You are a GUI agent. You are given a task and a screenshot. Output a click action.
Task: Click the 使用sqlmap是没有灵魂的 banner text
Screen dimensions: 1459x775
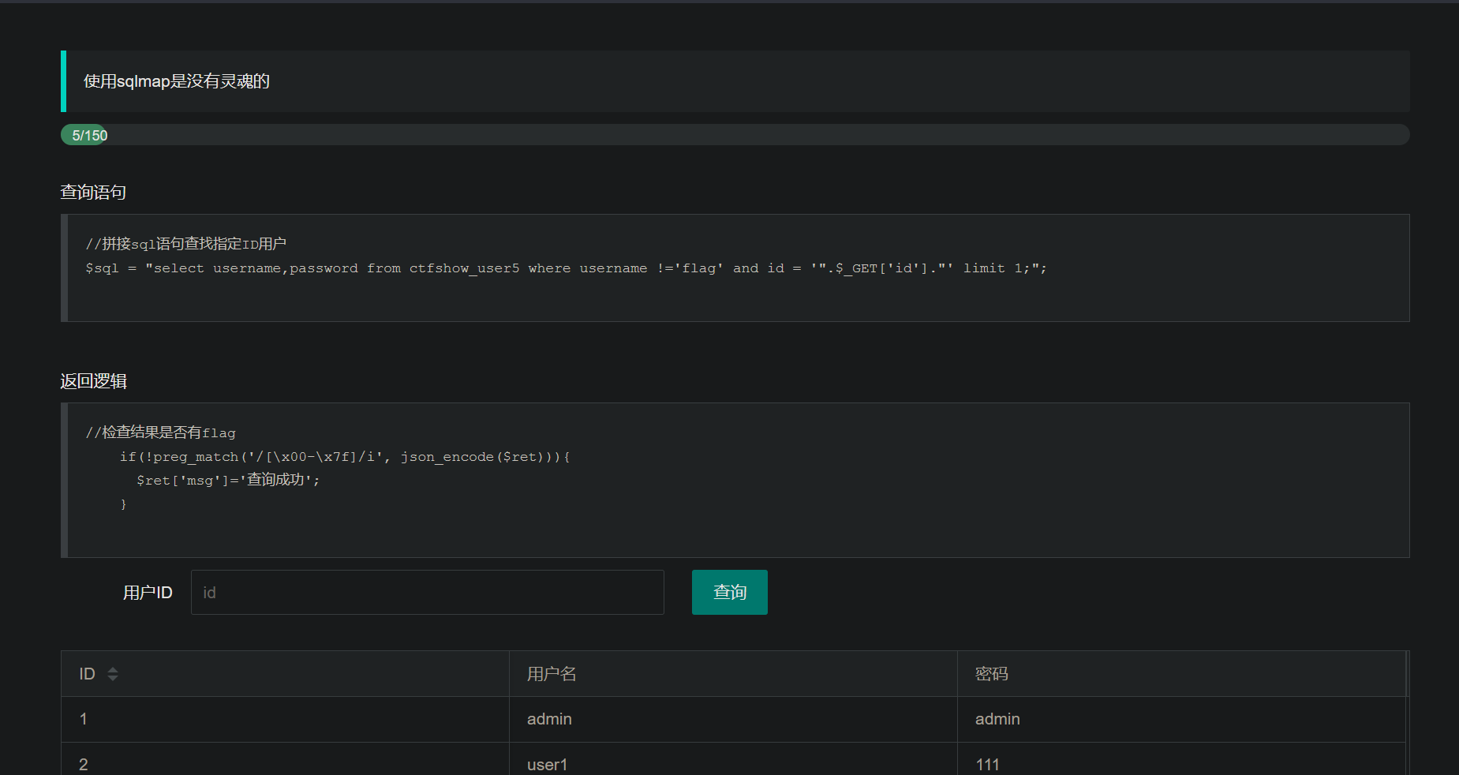click(177, 81)
